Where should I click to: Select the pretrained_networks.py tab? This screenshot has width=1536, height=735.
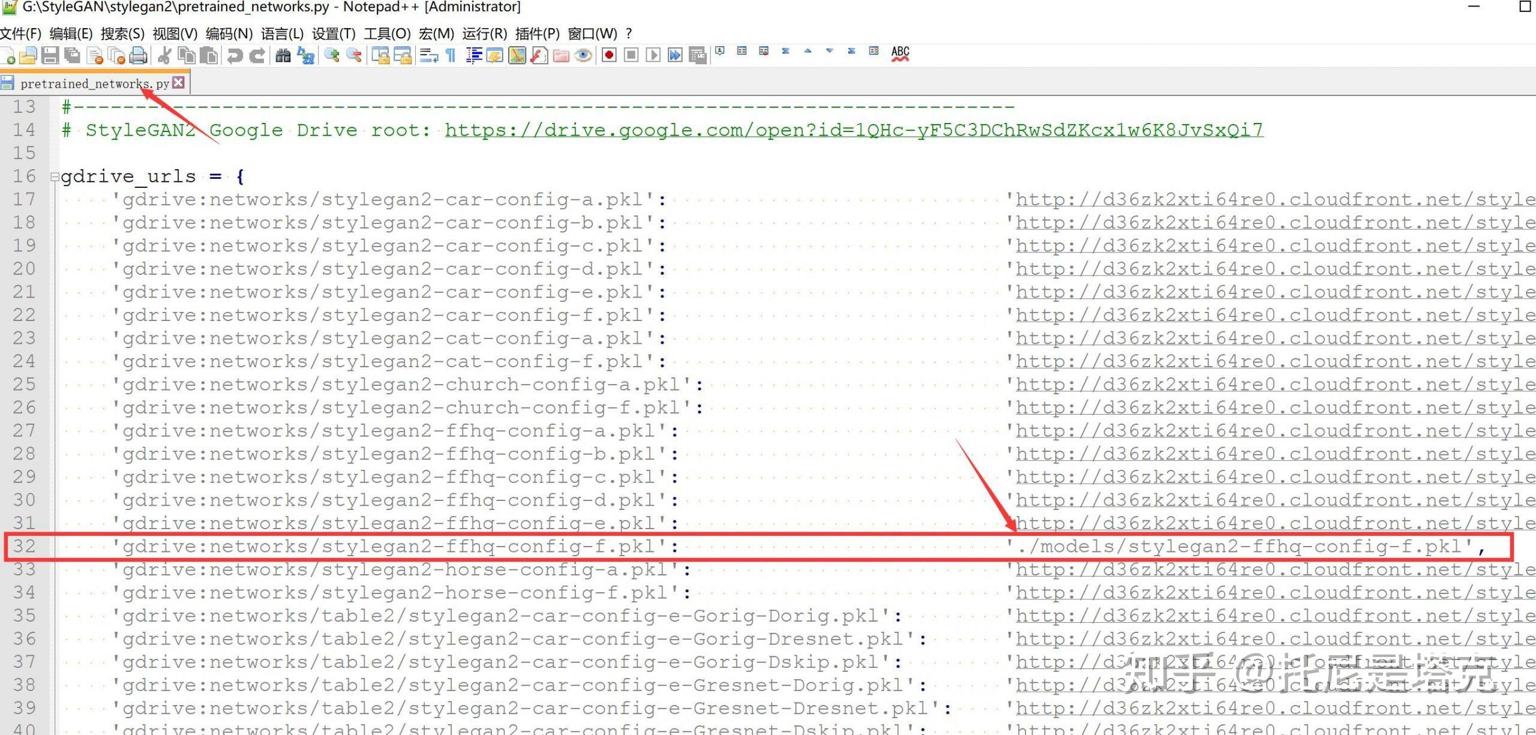(94, 83)
